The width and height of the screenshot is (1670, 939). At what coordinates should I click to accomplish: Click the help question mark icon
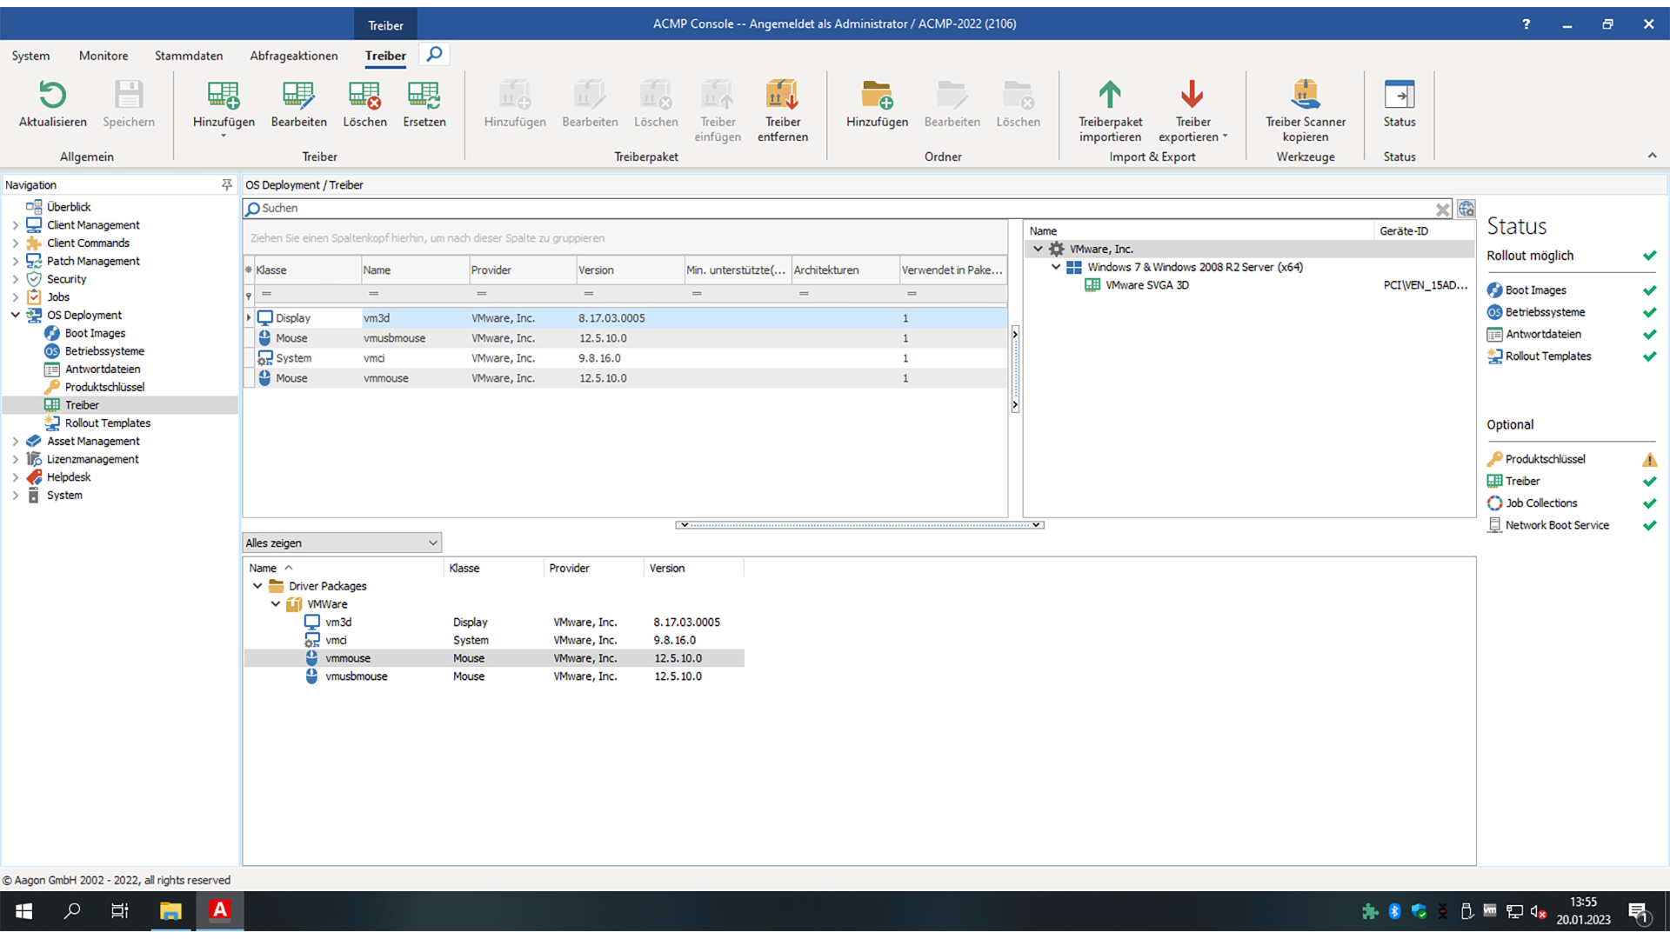pyautogui.click(x=1526, y=23)
